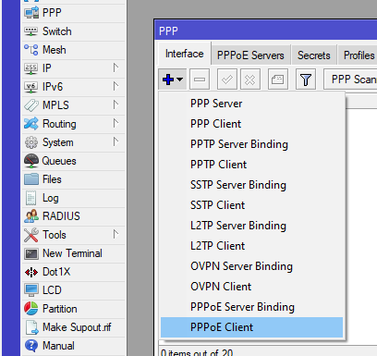
Task: Click the blue plus add button
Action: (x=172, y=80)
